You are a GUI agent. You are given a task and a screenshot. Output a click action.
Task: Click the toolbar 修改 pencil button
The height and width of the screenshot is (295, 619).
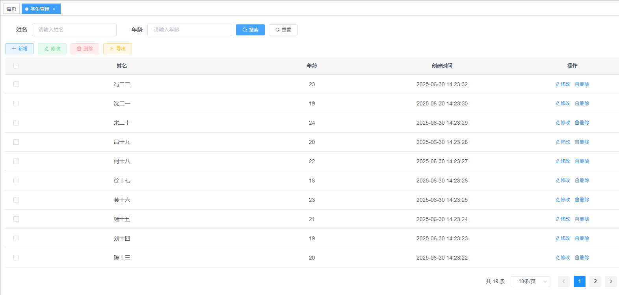pyautogui.click(x=52, y=49)
